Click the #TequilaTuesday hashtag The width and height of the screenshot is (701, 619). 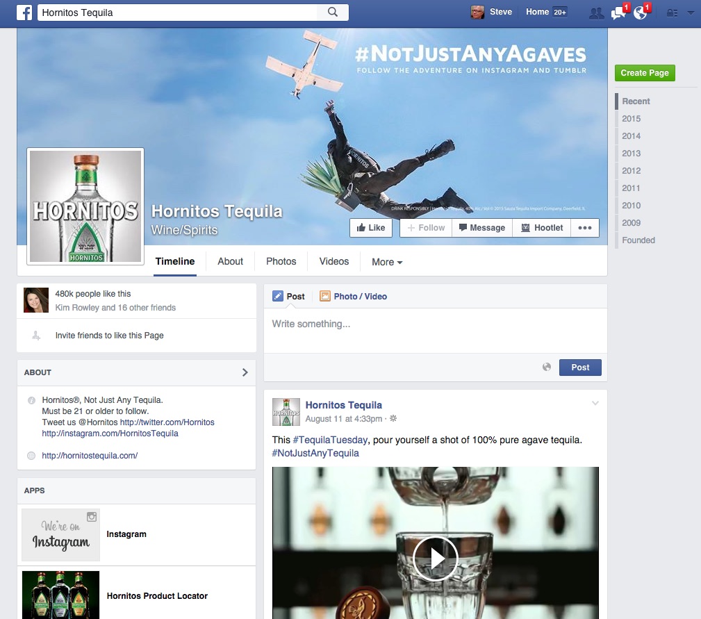[330, 440]
